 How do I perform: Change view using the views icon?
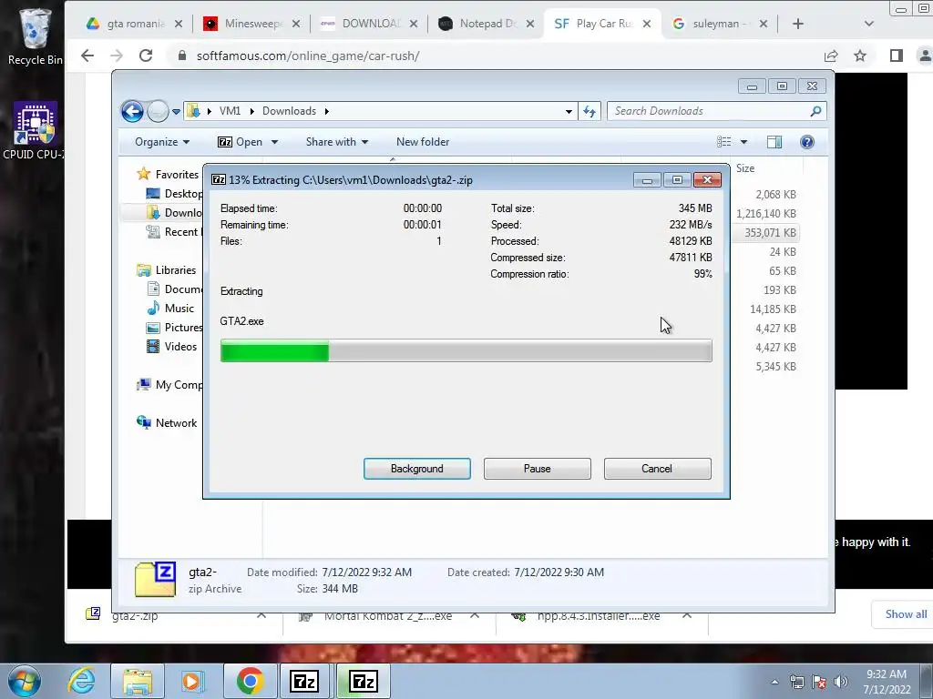pyautogui.click(x=724, y=142)
